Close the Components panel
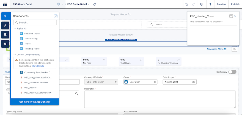This screenshot has width=242, height=115. tap(56, 16)
